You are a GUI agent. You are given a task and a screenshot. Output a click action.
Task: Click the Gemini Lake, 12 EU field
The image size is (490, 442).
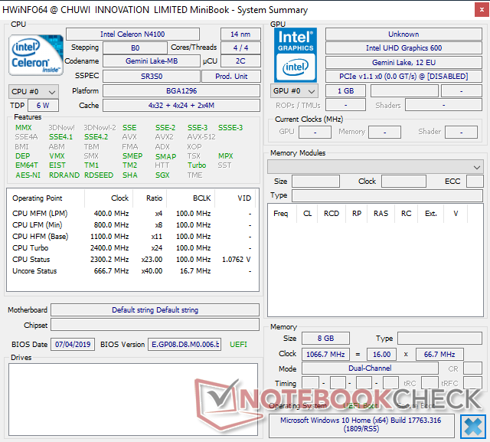(x=403, y=63)
